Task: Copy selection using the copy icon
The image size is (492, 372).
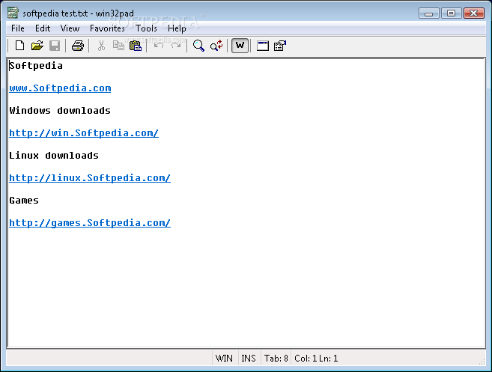Action: click(118, 46)
